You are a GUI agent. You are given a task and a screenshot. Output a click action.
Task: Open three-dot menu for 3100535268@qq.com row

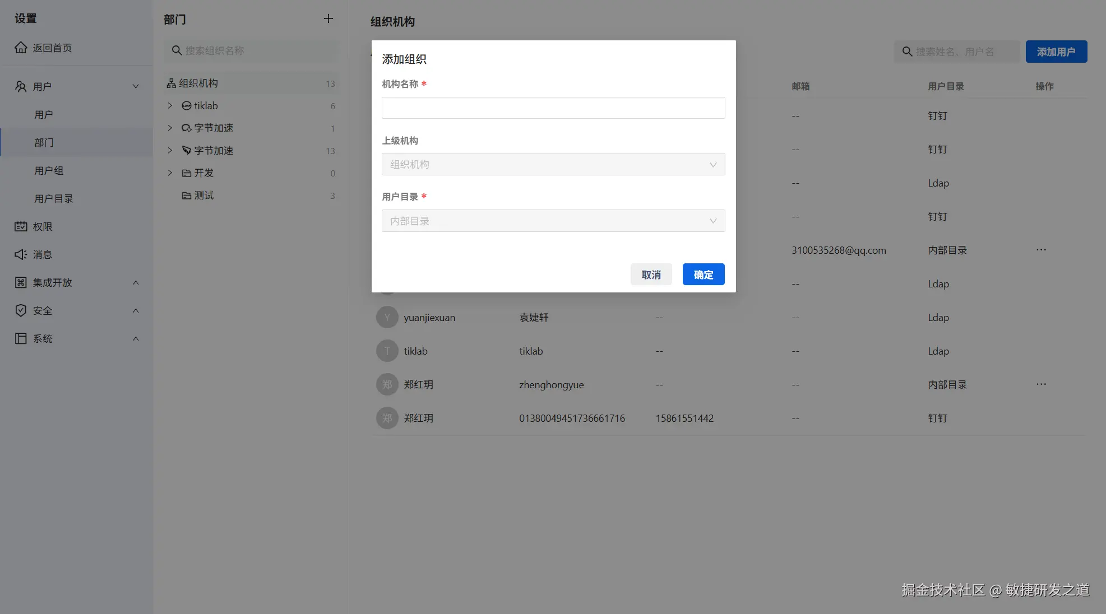(1041, 250)
